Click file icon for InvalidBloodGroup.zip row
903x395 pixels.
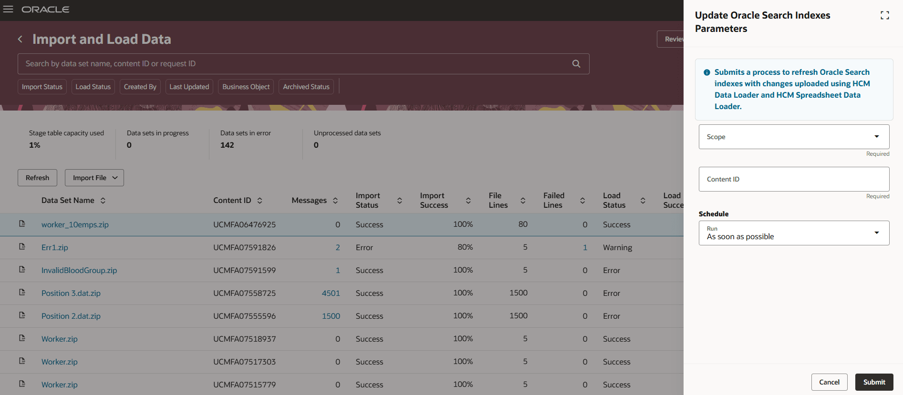pos(22,269)
